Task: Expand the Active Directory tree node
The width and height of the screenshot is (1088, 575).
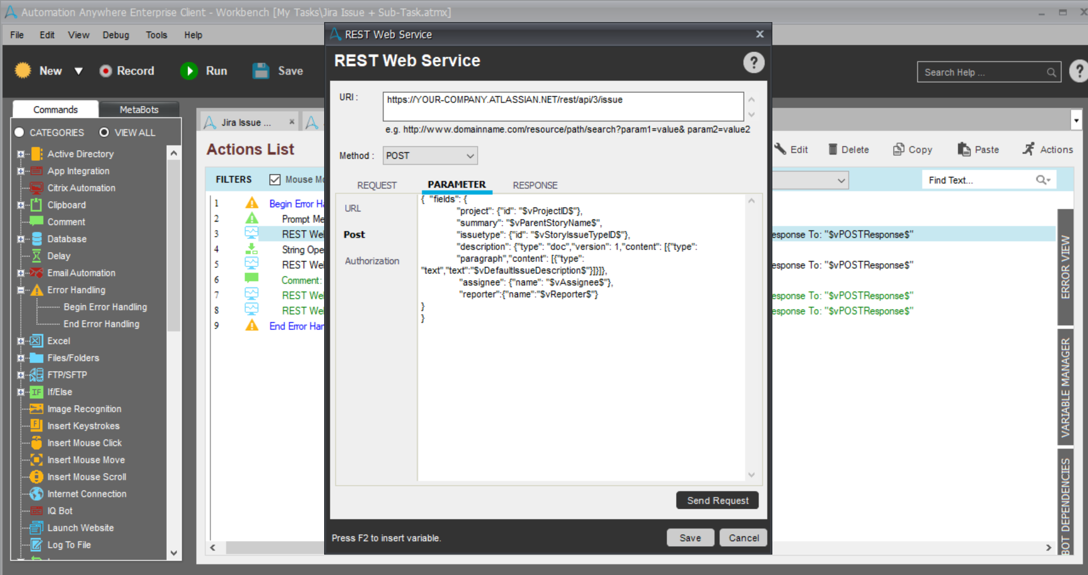Action: click(x=21, y=154)
